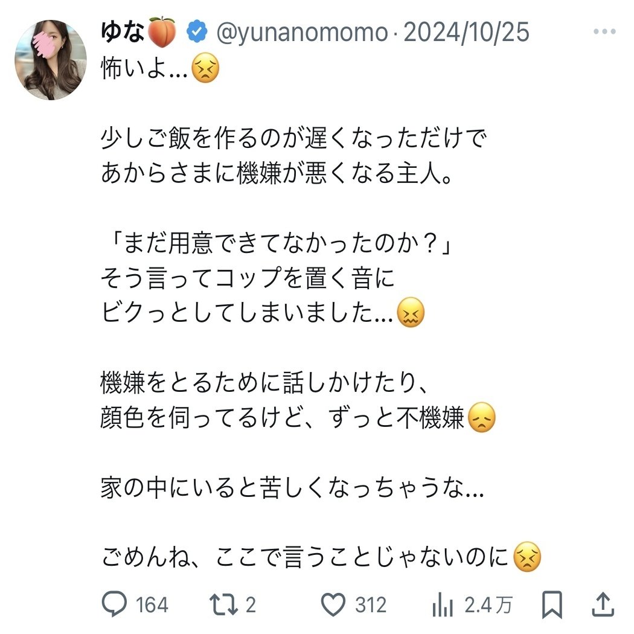This screenshot has height=634, width=634.
Task: Like the post with the heart icon
Action: [333, 604]
